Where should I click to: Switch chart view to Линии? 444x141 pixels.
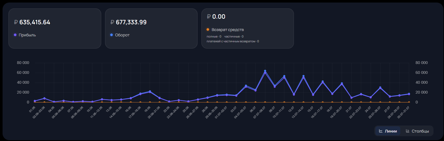point(388,131)
